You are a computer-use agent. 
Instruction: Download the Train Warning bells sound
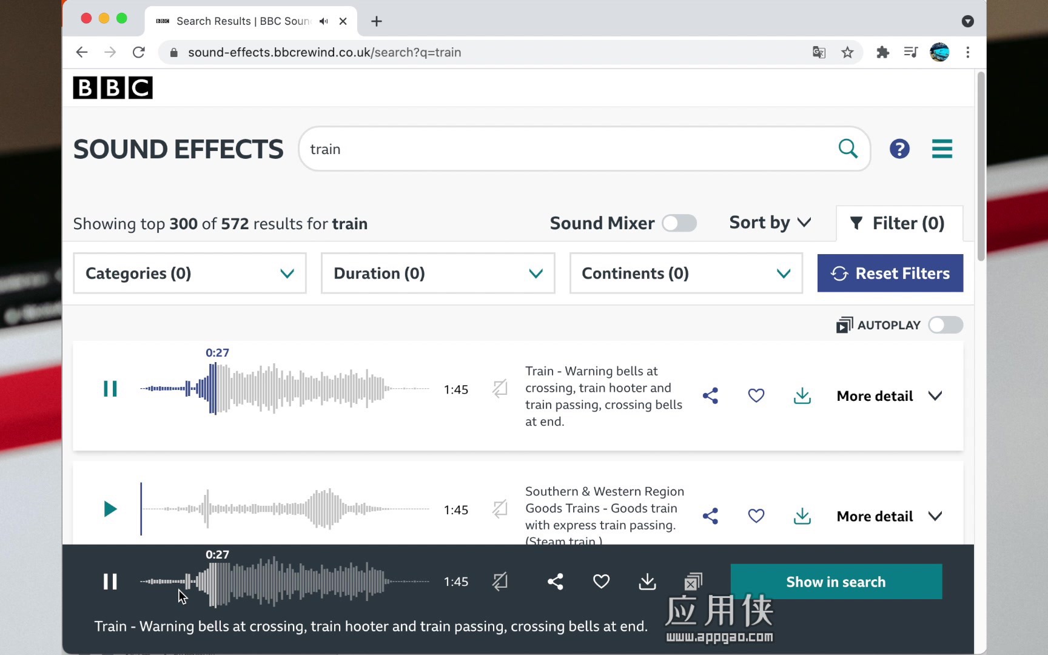coord(802,395)
